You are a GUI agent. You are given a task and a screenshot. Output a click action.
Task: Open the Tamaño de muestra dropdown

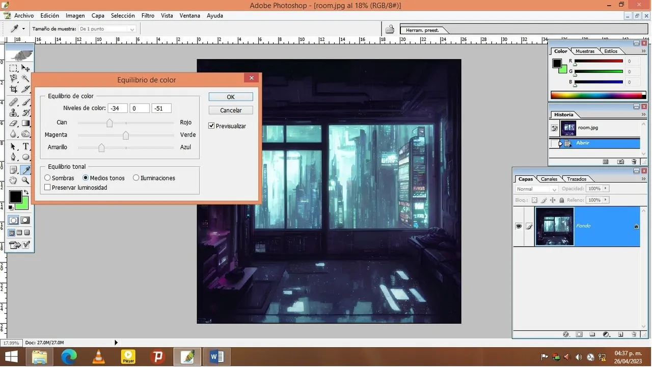[x=107, y=29]
